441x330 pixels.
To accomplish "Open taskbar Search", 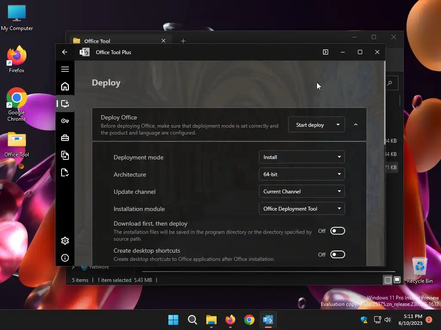I will [x=193, y=320].
